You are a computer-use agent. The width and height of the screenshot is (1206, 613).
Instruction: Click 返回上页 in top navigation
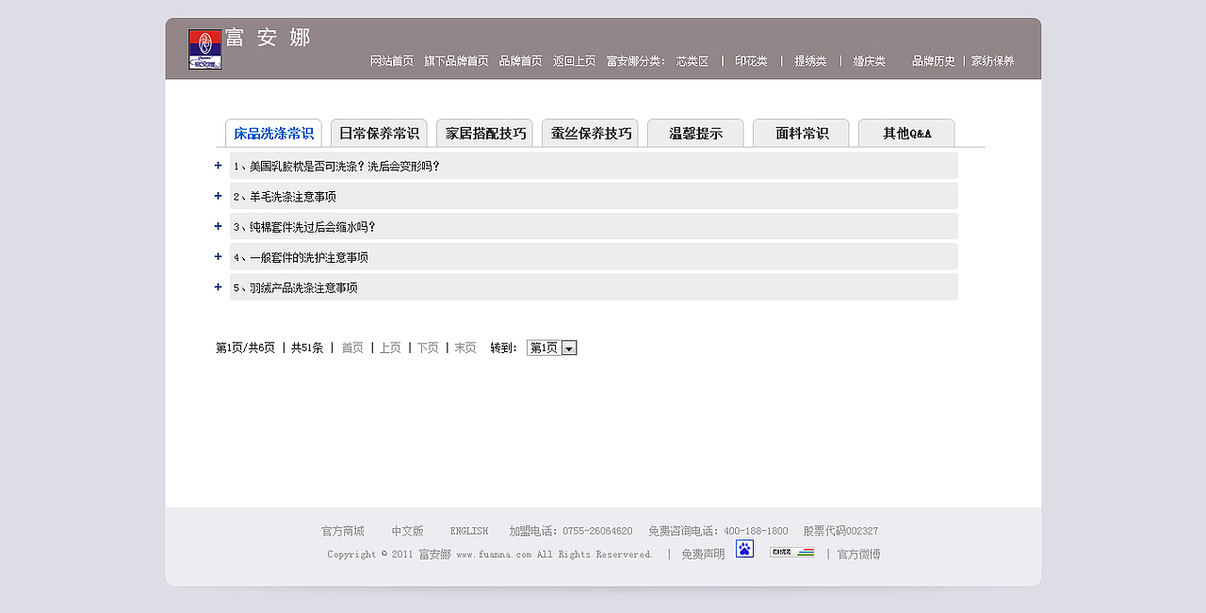574,61
